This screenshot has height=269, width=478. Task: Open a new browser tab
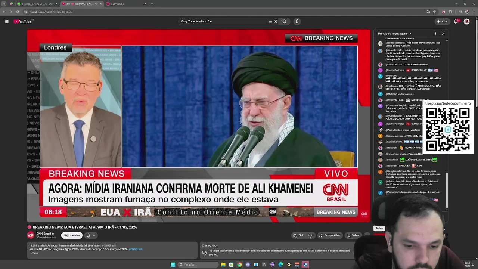click(152, 4)
